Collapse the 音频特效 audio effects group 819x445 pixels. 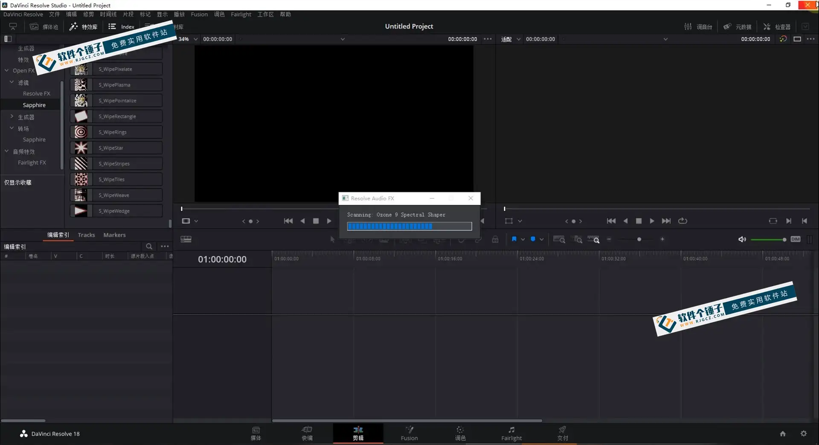pyautogui.click(x=6, y=151)
